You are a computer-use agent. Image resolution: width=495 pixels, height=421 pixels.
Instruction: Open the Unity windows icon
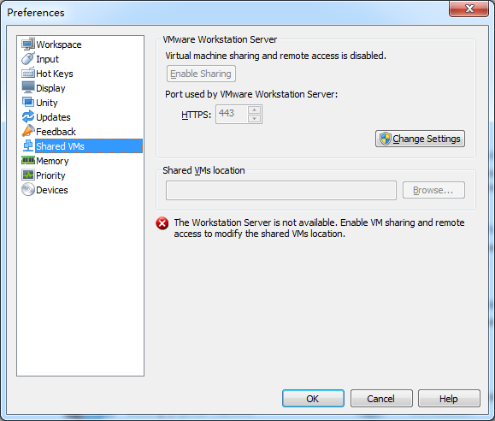click(x=28, y=102)
